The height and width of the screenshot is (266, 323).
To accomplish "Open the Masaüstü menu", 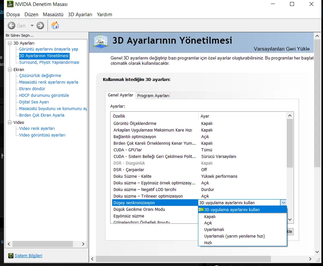I will pos(53,15).
